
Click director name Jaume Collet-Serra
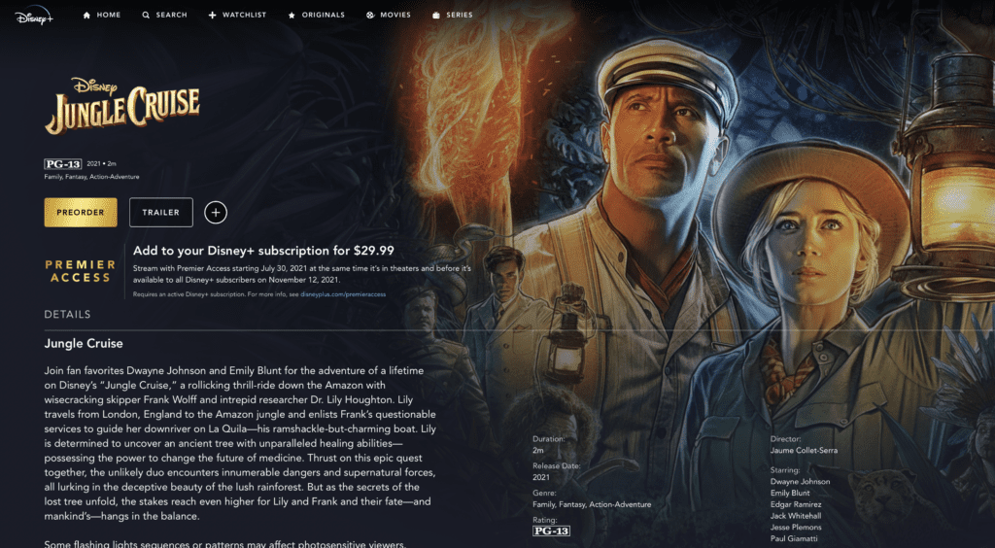point(804,450)
